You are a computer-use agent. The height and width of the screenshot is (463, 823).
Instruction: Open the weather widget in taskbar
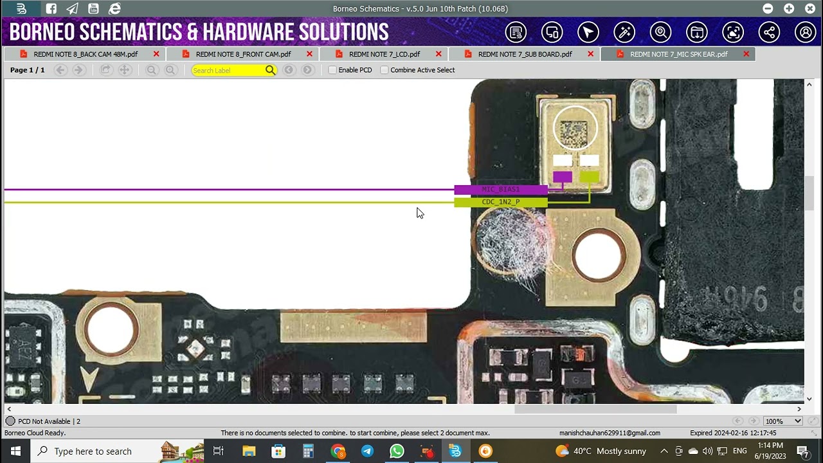point(601,451)
